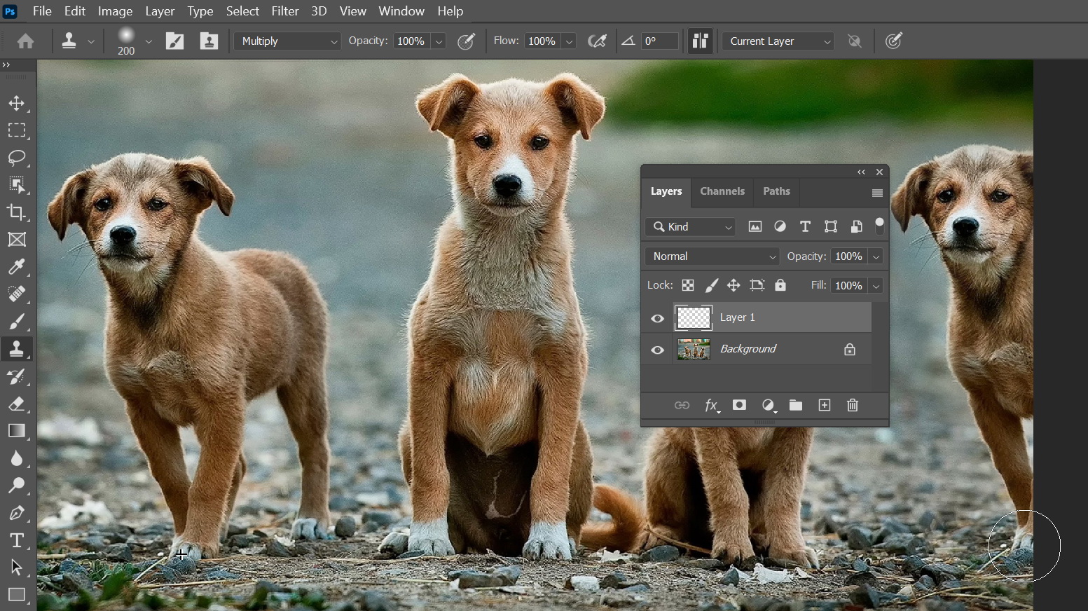This screenshot has height=611, width=1088.
Task: Select the Horizontal Type tool
Action: click(x=18, y=540)
